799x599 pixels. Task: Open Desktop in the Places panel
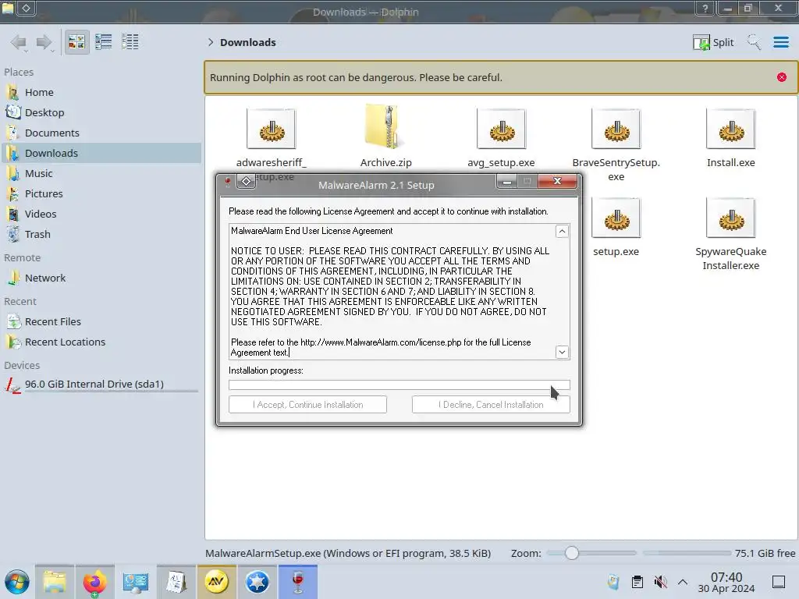pos(101,112)
